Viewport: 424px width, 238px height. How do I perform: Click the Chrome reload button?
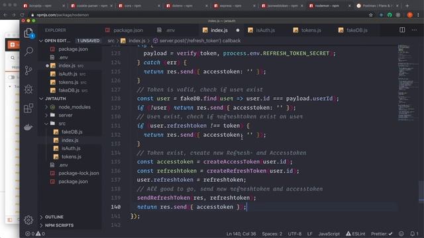[22, 15]
